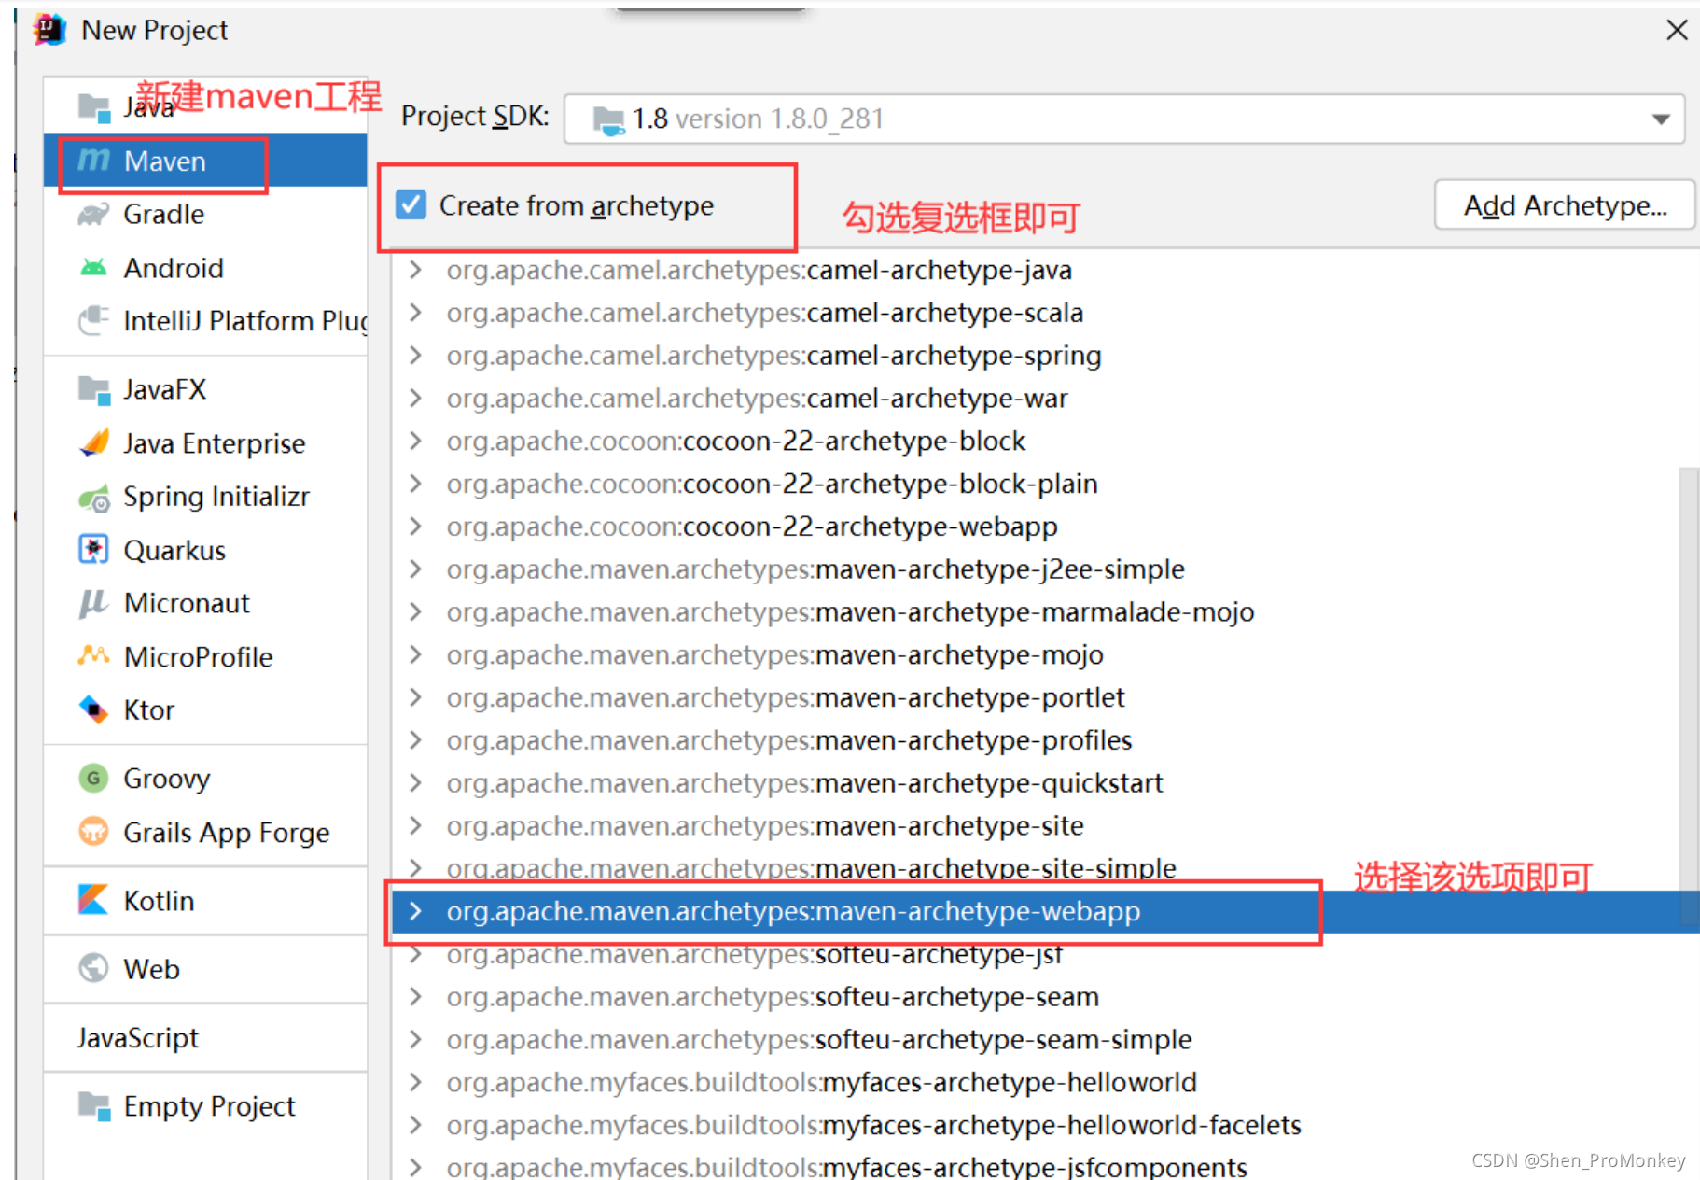Click the Maven project type icon
Viewport: 1700px width, 1180px height.
(x=93, y=161)
